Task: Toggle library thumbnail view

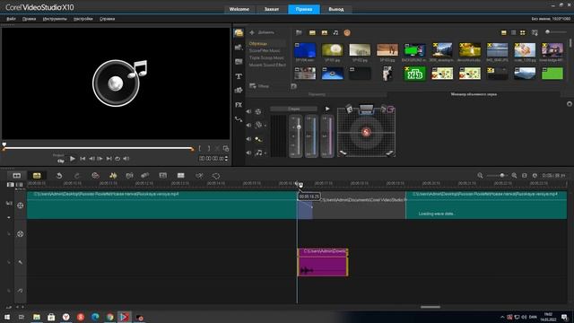Action: click(522, 32)
